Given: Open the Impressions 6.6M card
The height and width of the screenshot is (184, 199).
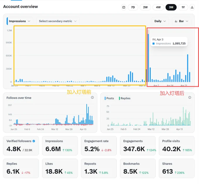Looking at the screenshot, I should (x=60, y=146).
